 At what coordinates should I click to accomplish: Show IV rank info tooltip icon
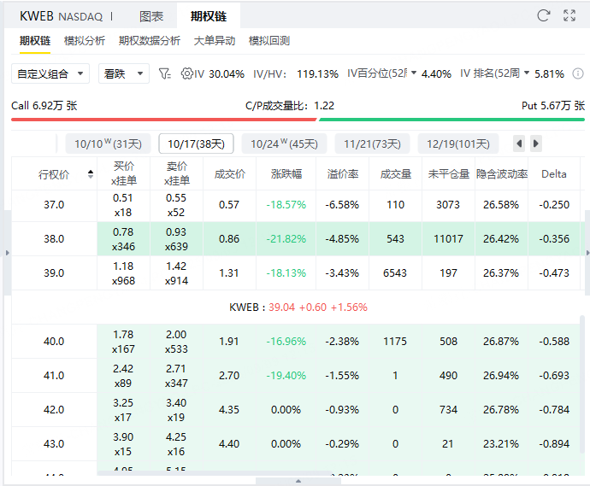pos(577,73)
